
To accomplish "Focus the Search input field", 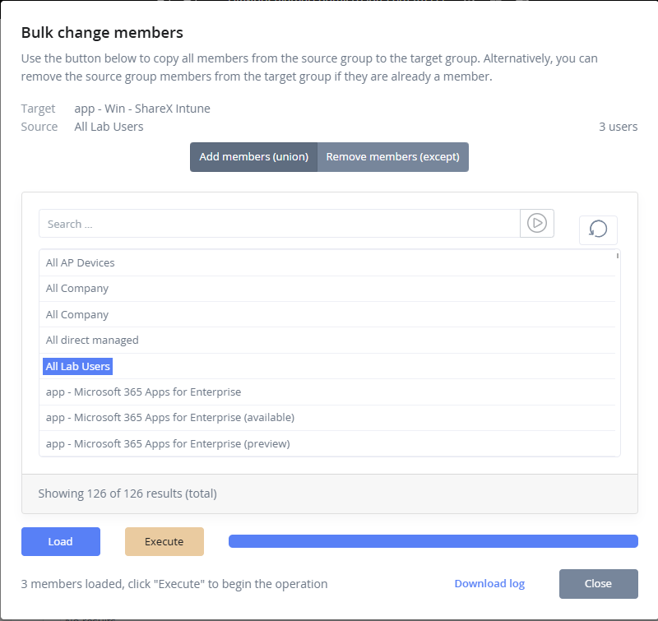I will coord(279,224).
